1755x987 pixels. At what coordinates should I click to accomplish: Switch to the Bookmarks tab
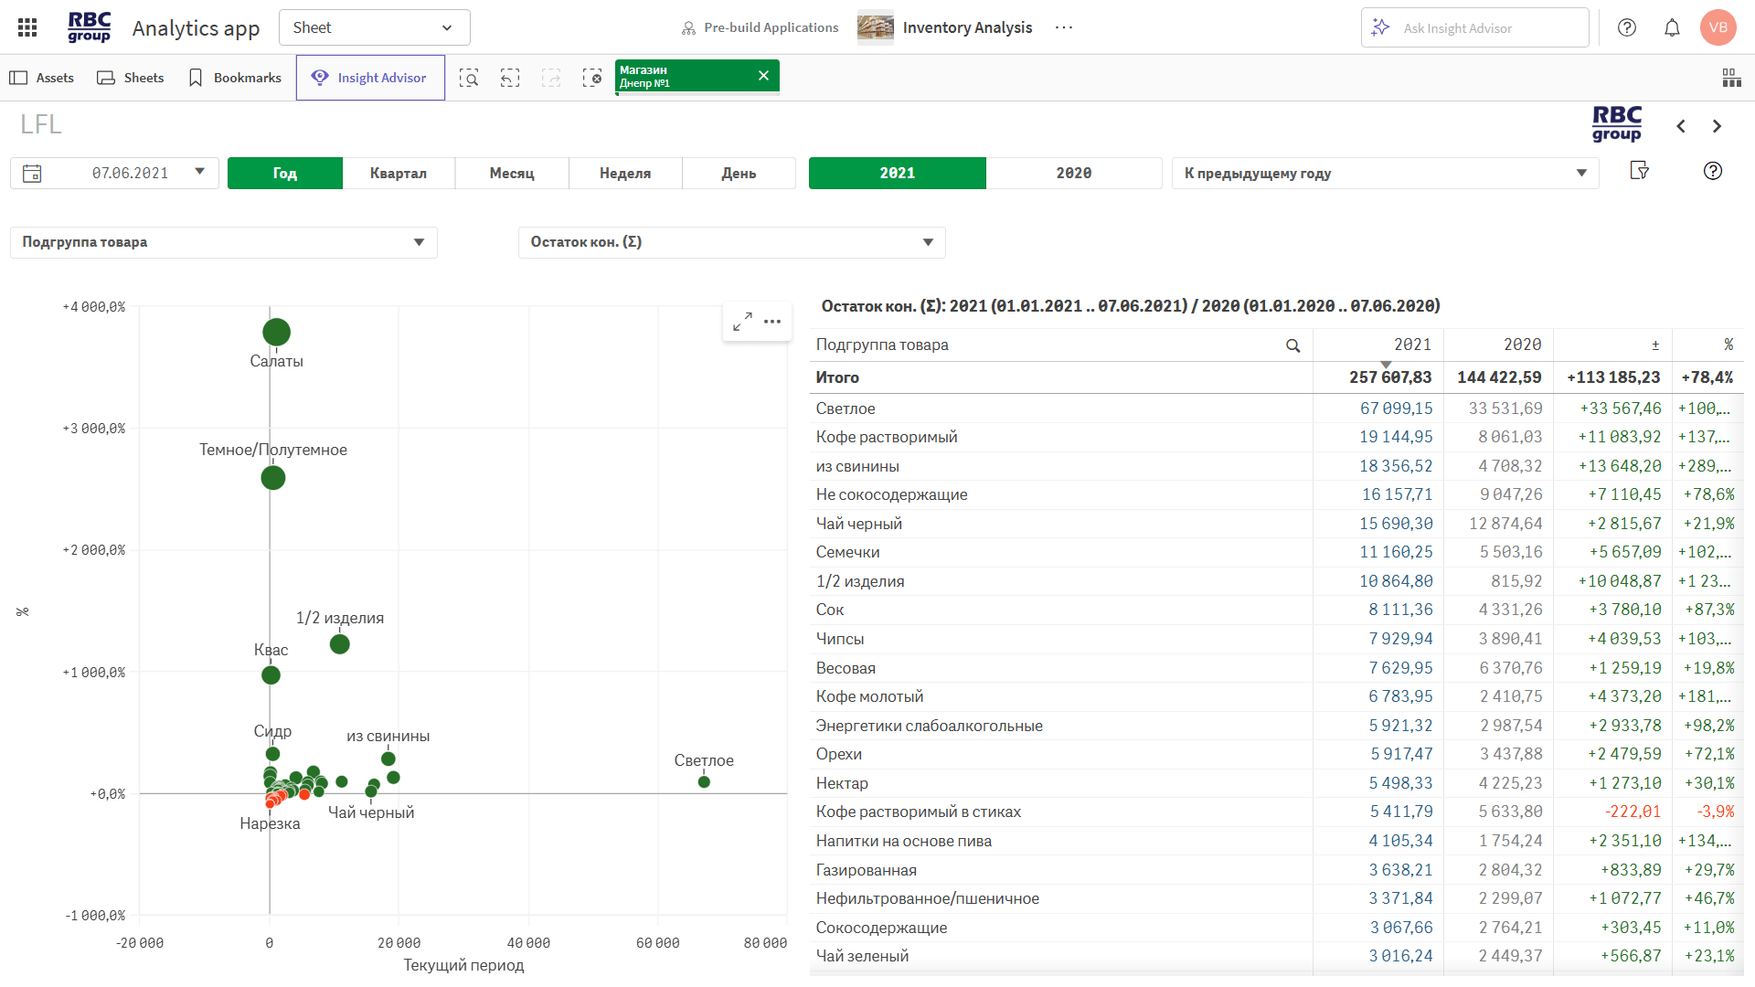coord(234,78)
